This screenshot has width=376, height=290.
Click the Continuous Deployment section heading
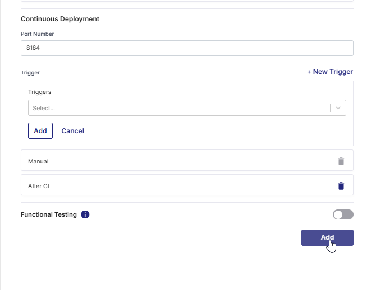click(x=60, y=19)
